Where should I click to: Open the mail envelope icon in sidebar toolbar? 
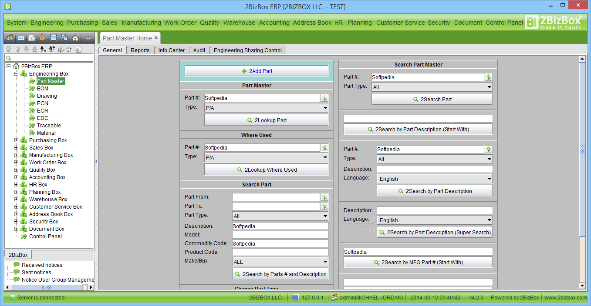21,38
